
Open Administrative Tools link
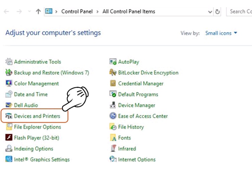point(38,62)
